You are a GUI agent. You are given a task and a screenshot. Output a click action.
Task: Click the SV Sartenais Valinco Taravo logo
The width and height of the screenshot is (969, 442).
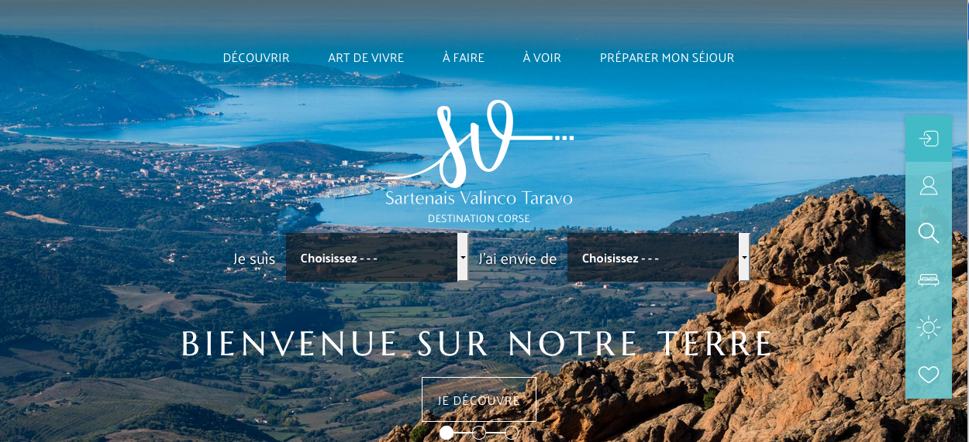pyautogui.click(x=479, y=163)
